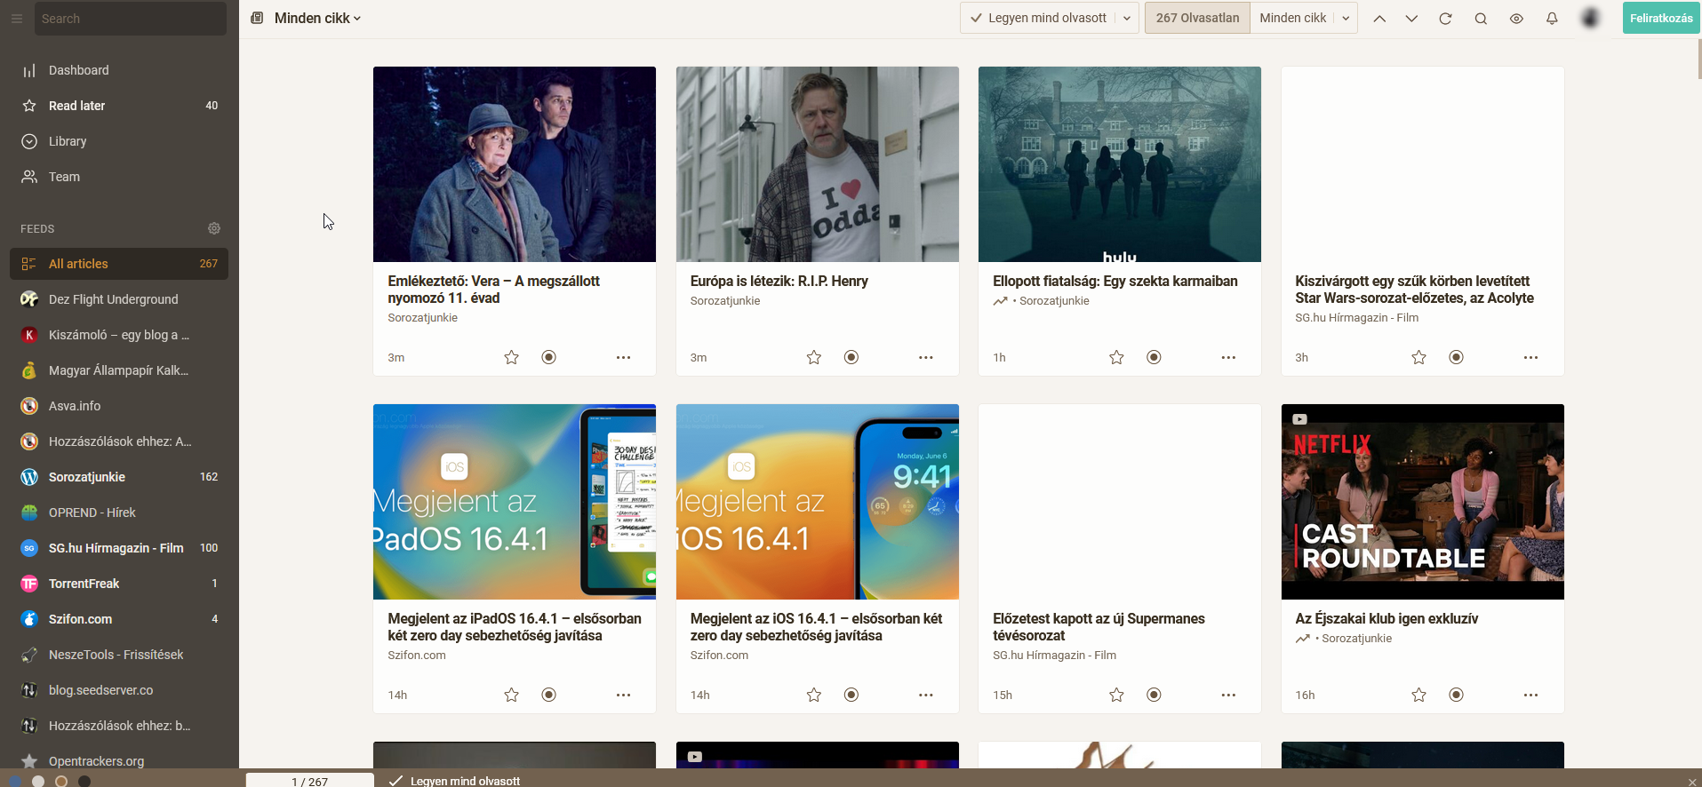Viewport: 1702px width, 787px height.
Task: Mark Éjszakai klub article as read
Action: pos(1456,695)
